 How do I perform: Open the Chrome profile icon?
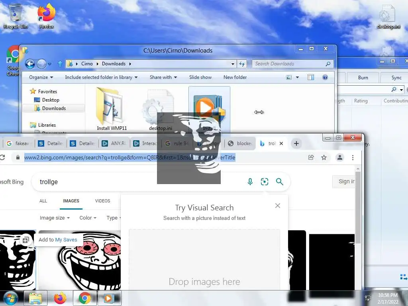(x=339, y=157)
